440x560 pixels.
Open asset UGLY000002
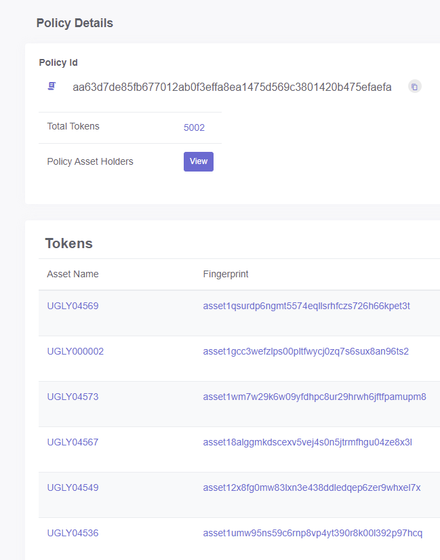pyautogui.click(x=75, y=351)
